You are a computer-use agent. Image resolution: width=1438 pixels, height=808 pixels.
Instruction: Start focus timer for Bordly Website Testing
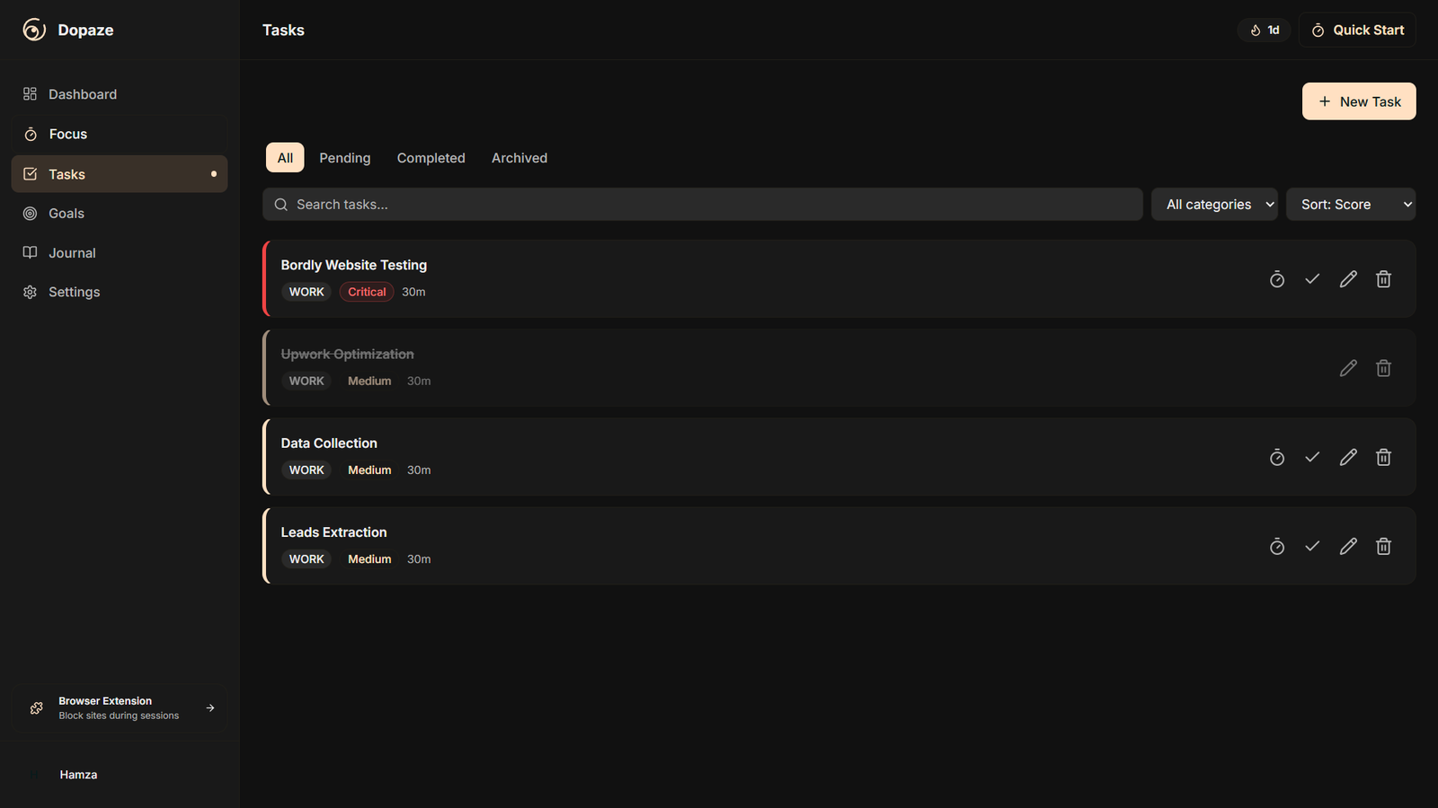point(1276,279)
